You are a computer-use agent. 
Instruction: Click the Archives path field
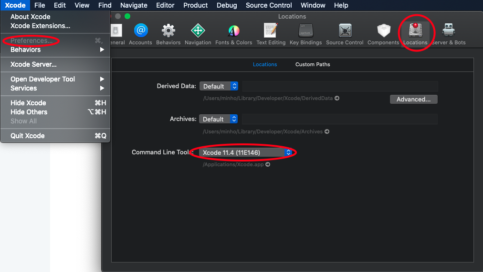coord(340,119)
